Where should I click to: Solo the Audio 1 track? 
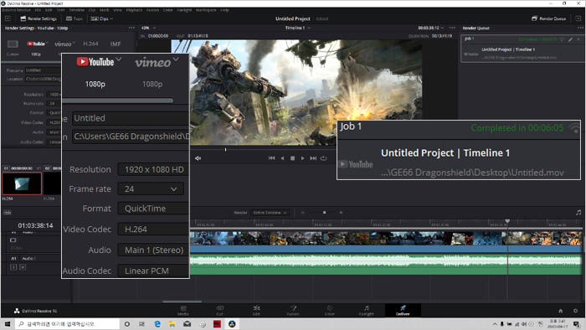point(13,267)
